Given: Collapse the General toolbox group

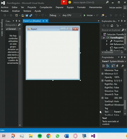Looking at the screenshot, I should (x=7, y=29).
